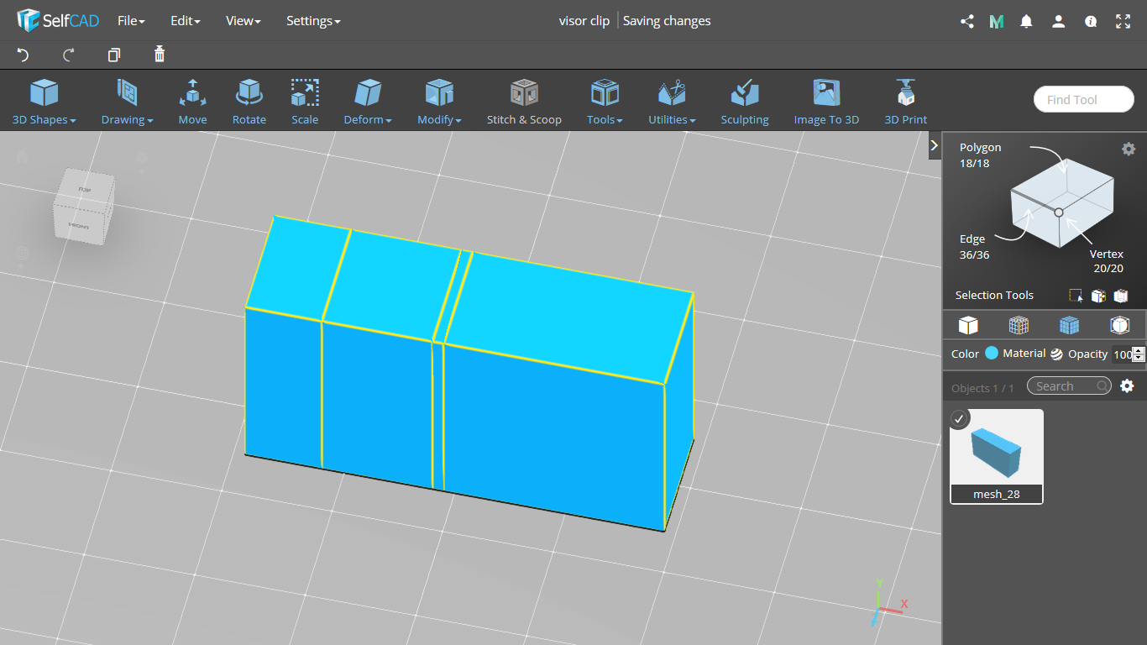Open the View menu
1147x645 pixels.
243,21
